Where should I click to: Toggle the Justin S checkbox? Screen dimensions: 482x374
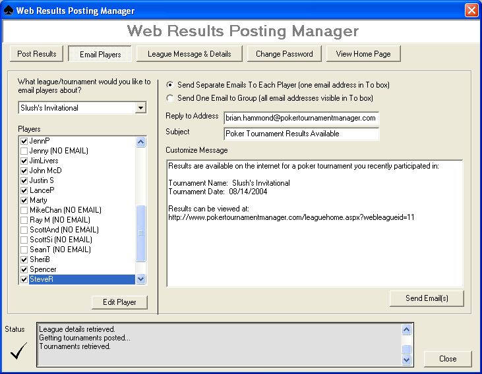tap(24, 180)
